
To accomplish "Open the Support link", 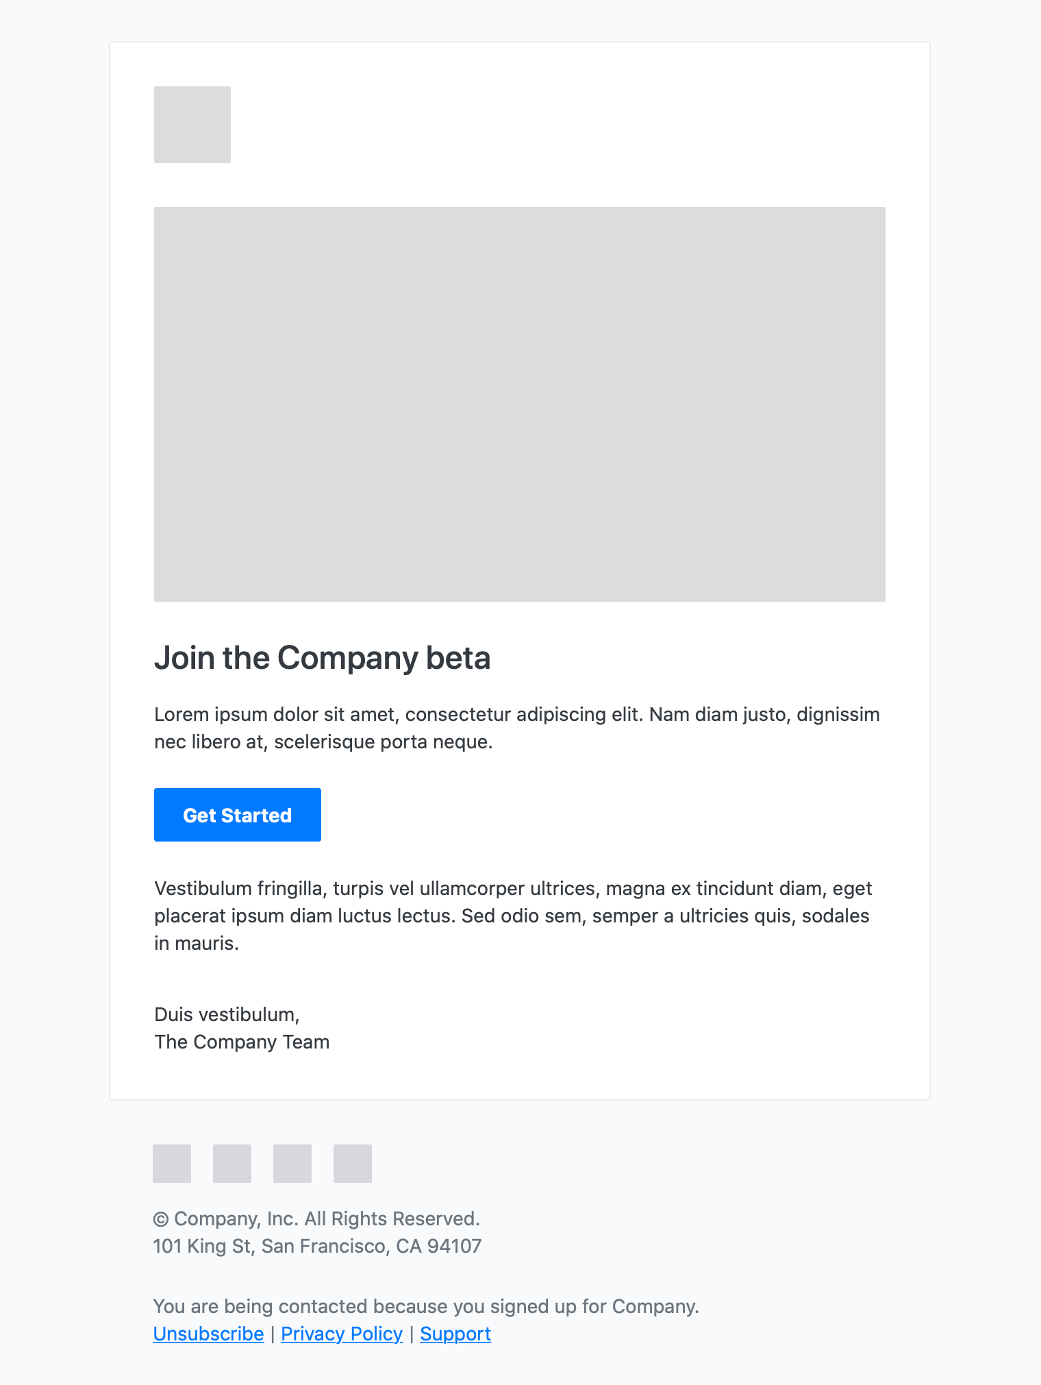I will (x=455, y=1334).
